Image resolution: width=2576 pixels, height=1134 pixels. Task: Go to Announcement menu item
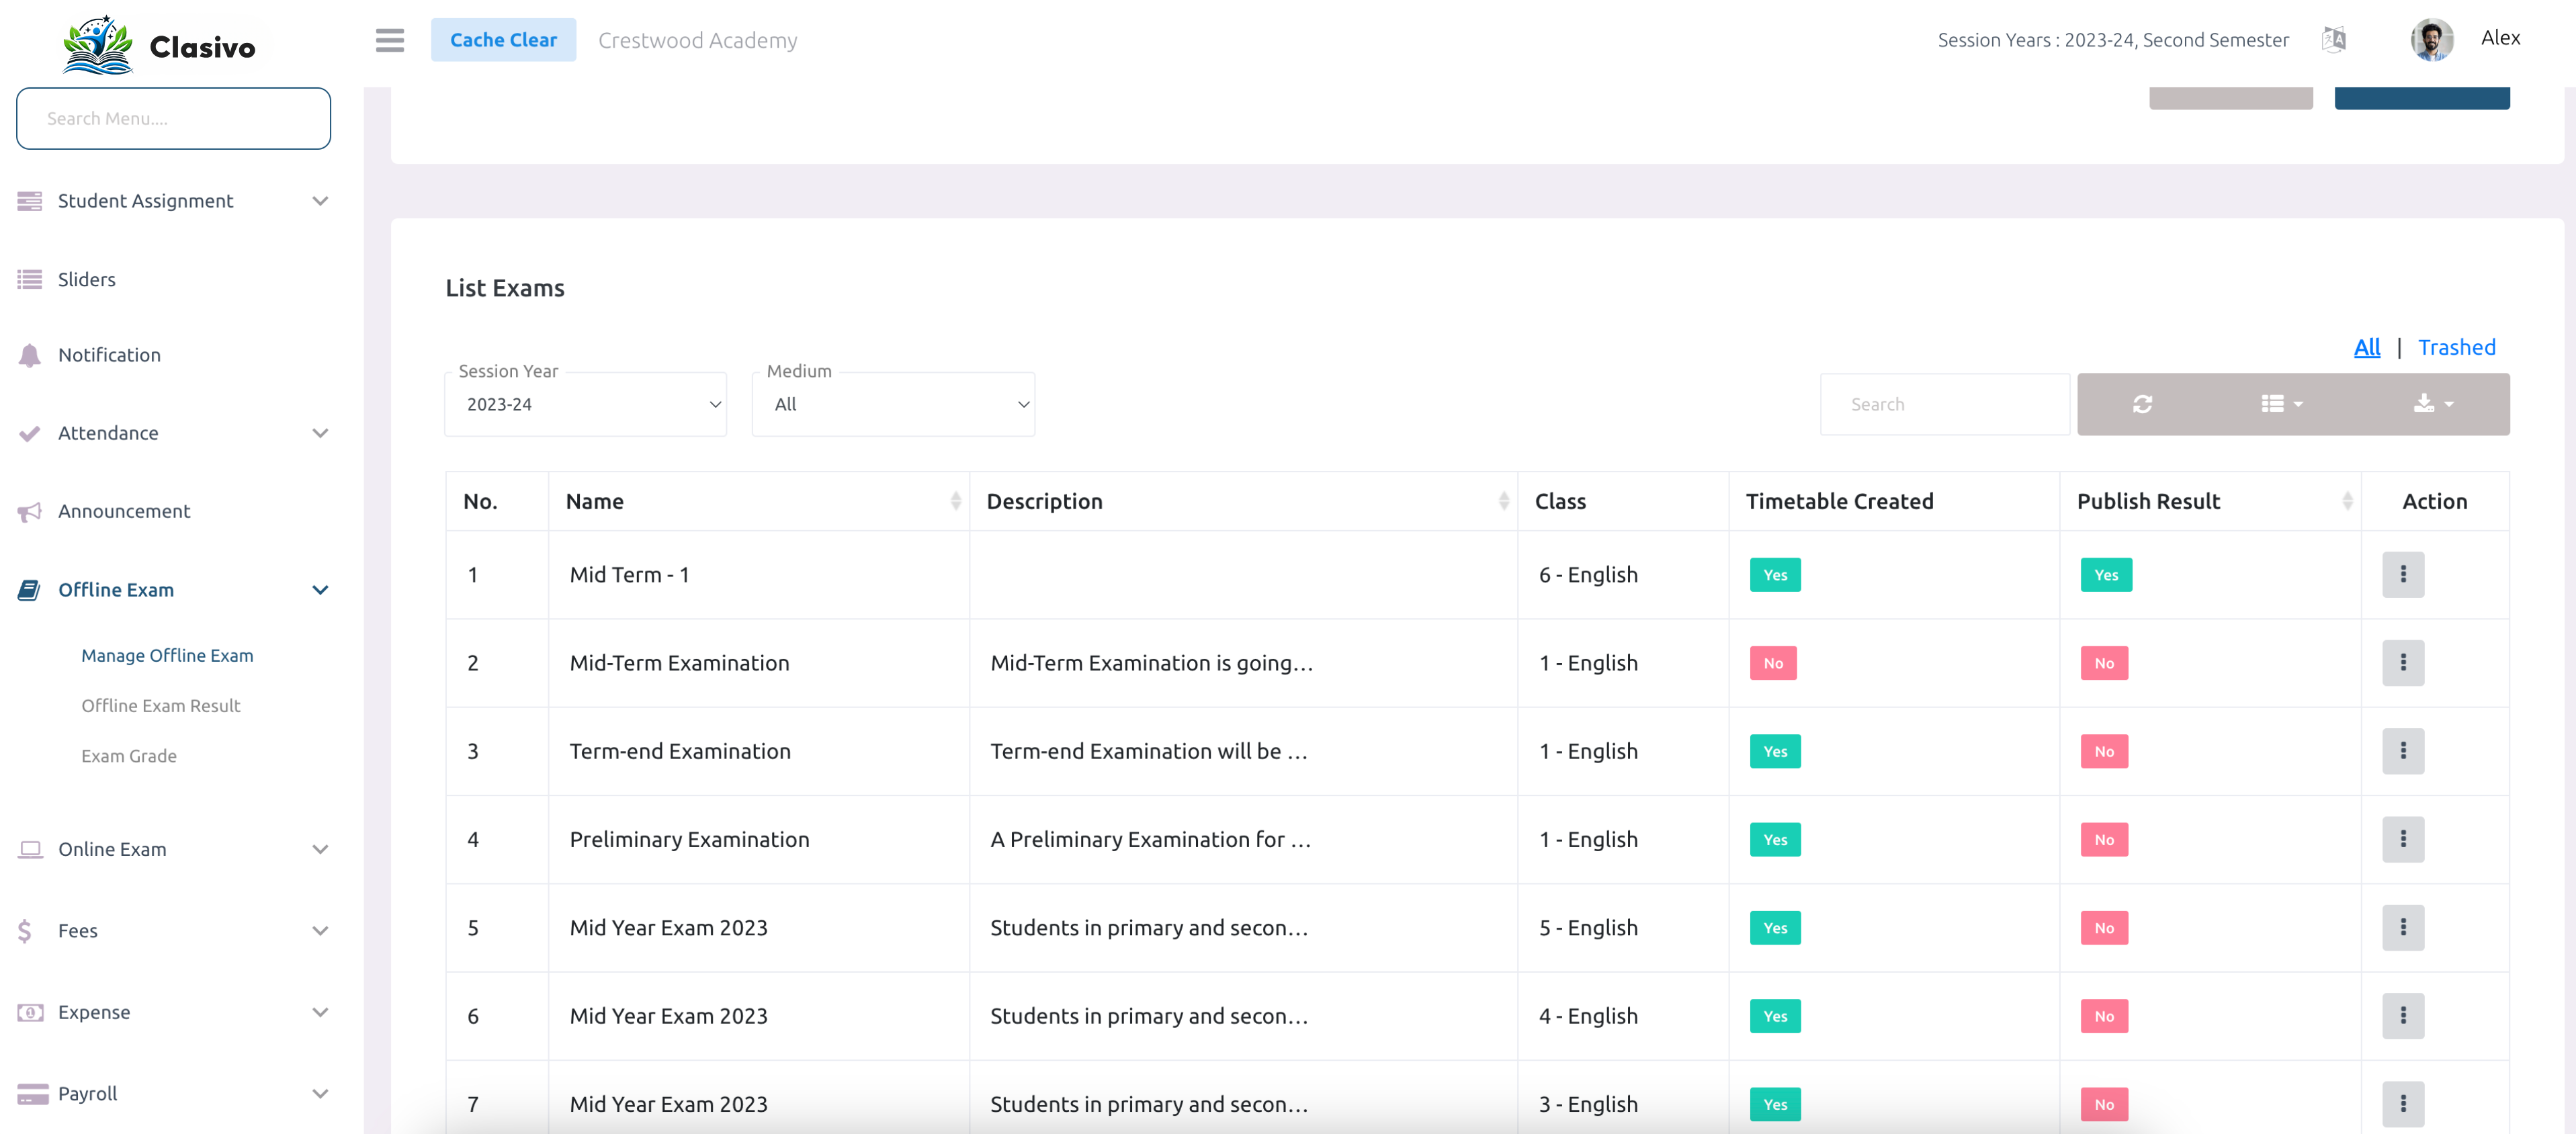pyautogui.click(x=124, y=512)
